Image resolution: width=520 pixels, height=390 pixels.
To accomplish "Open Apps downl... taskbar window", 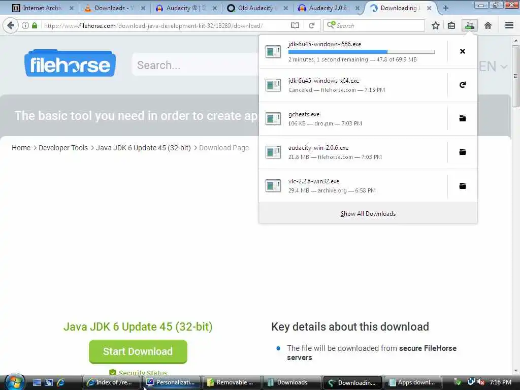I will [x=412, y=382].
